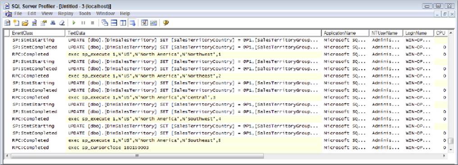
Task: Open a trace file via folder icon
Action: pyautogui.click(x=25, y=23)
